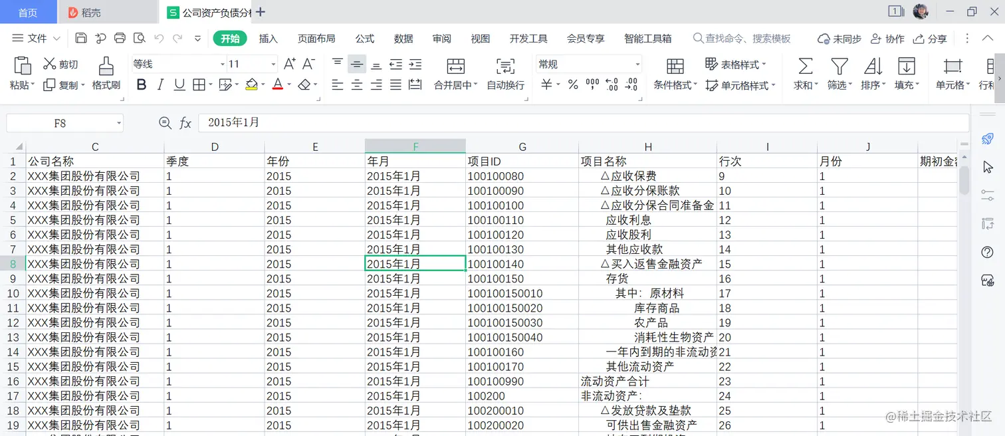Switch to the 数据 ribbon tab
This screenshot has height=436, width=1005.
pos(403,39)
